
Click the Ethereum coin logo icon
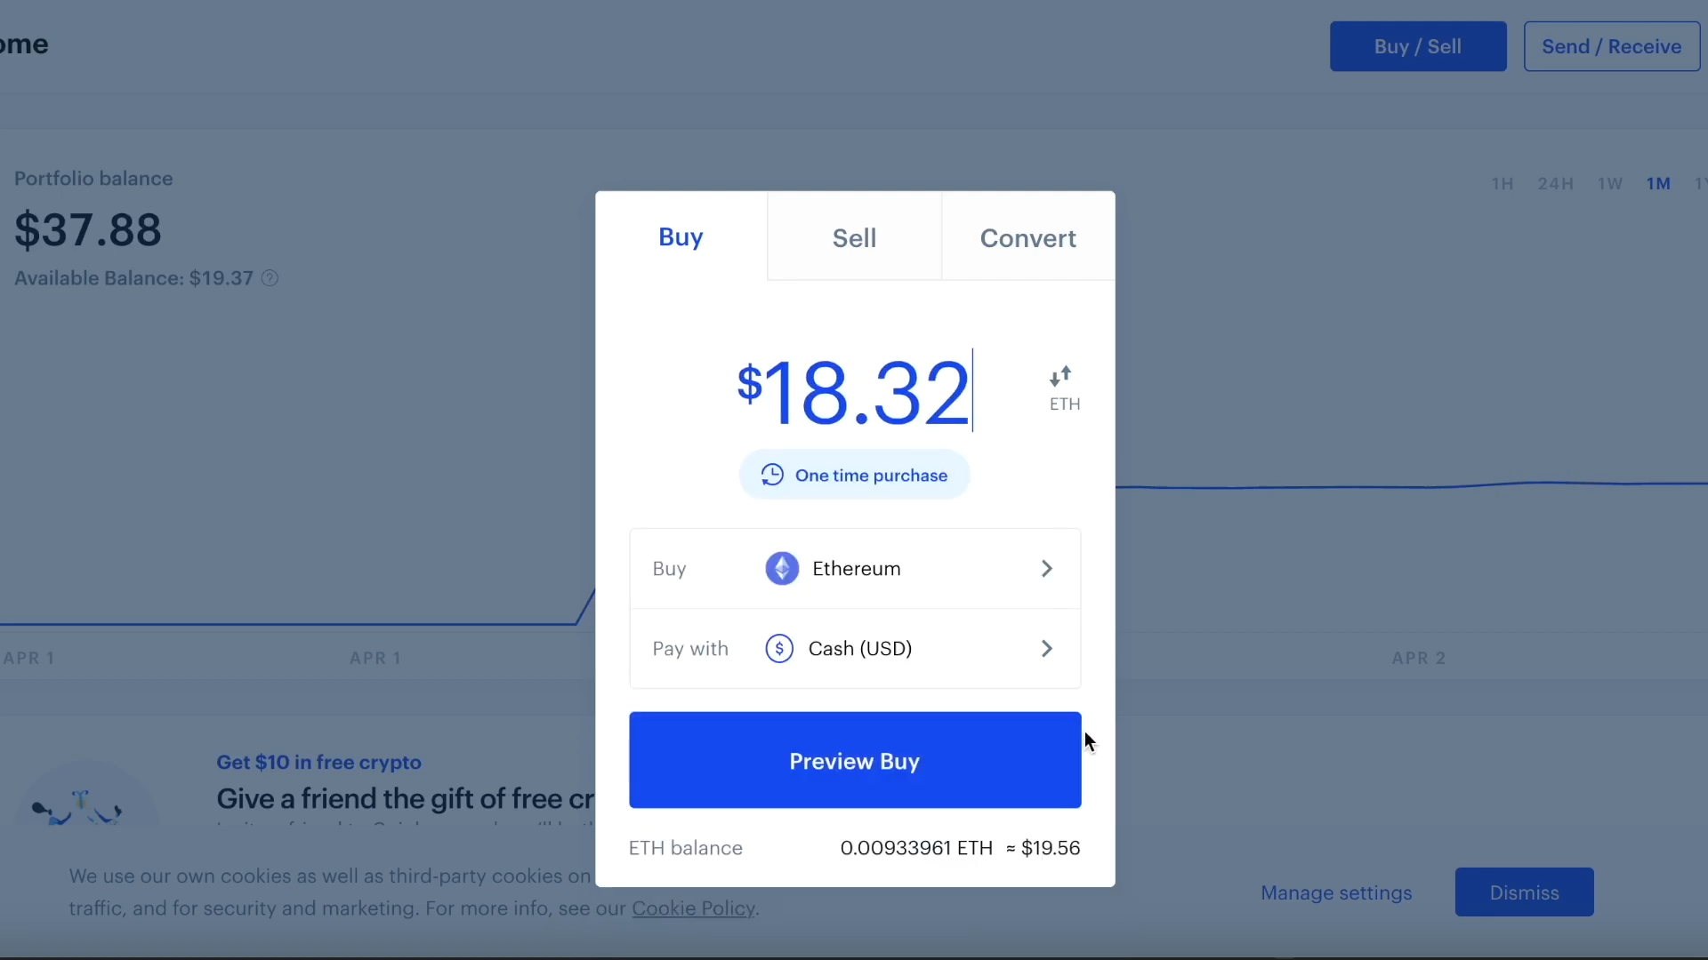782,569
